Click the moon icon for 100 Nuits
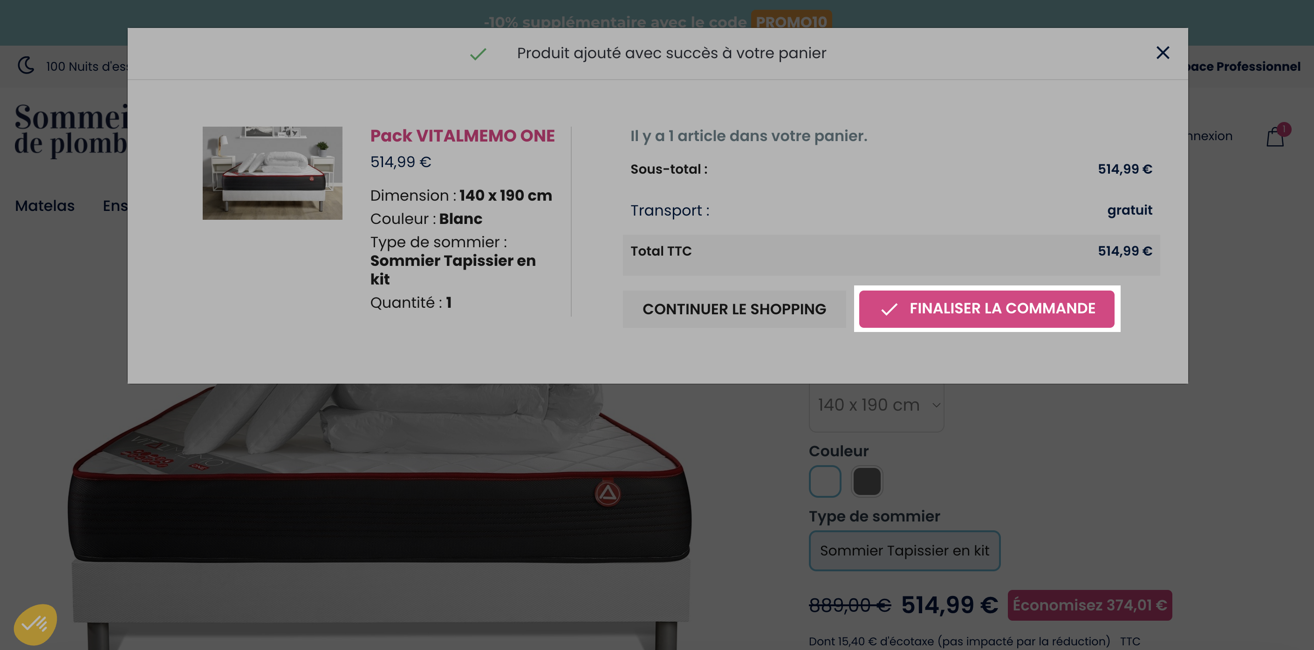 (26, 65)
